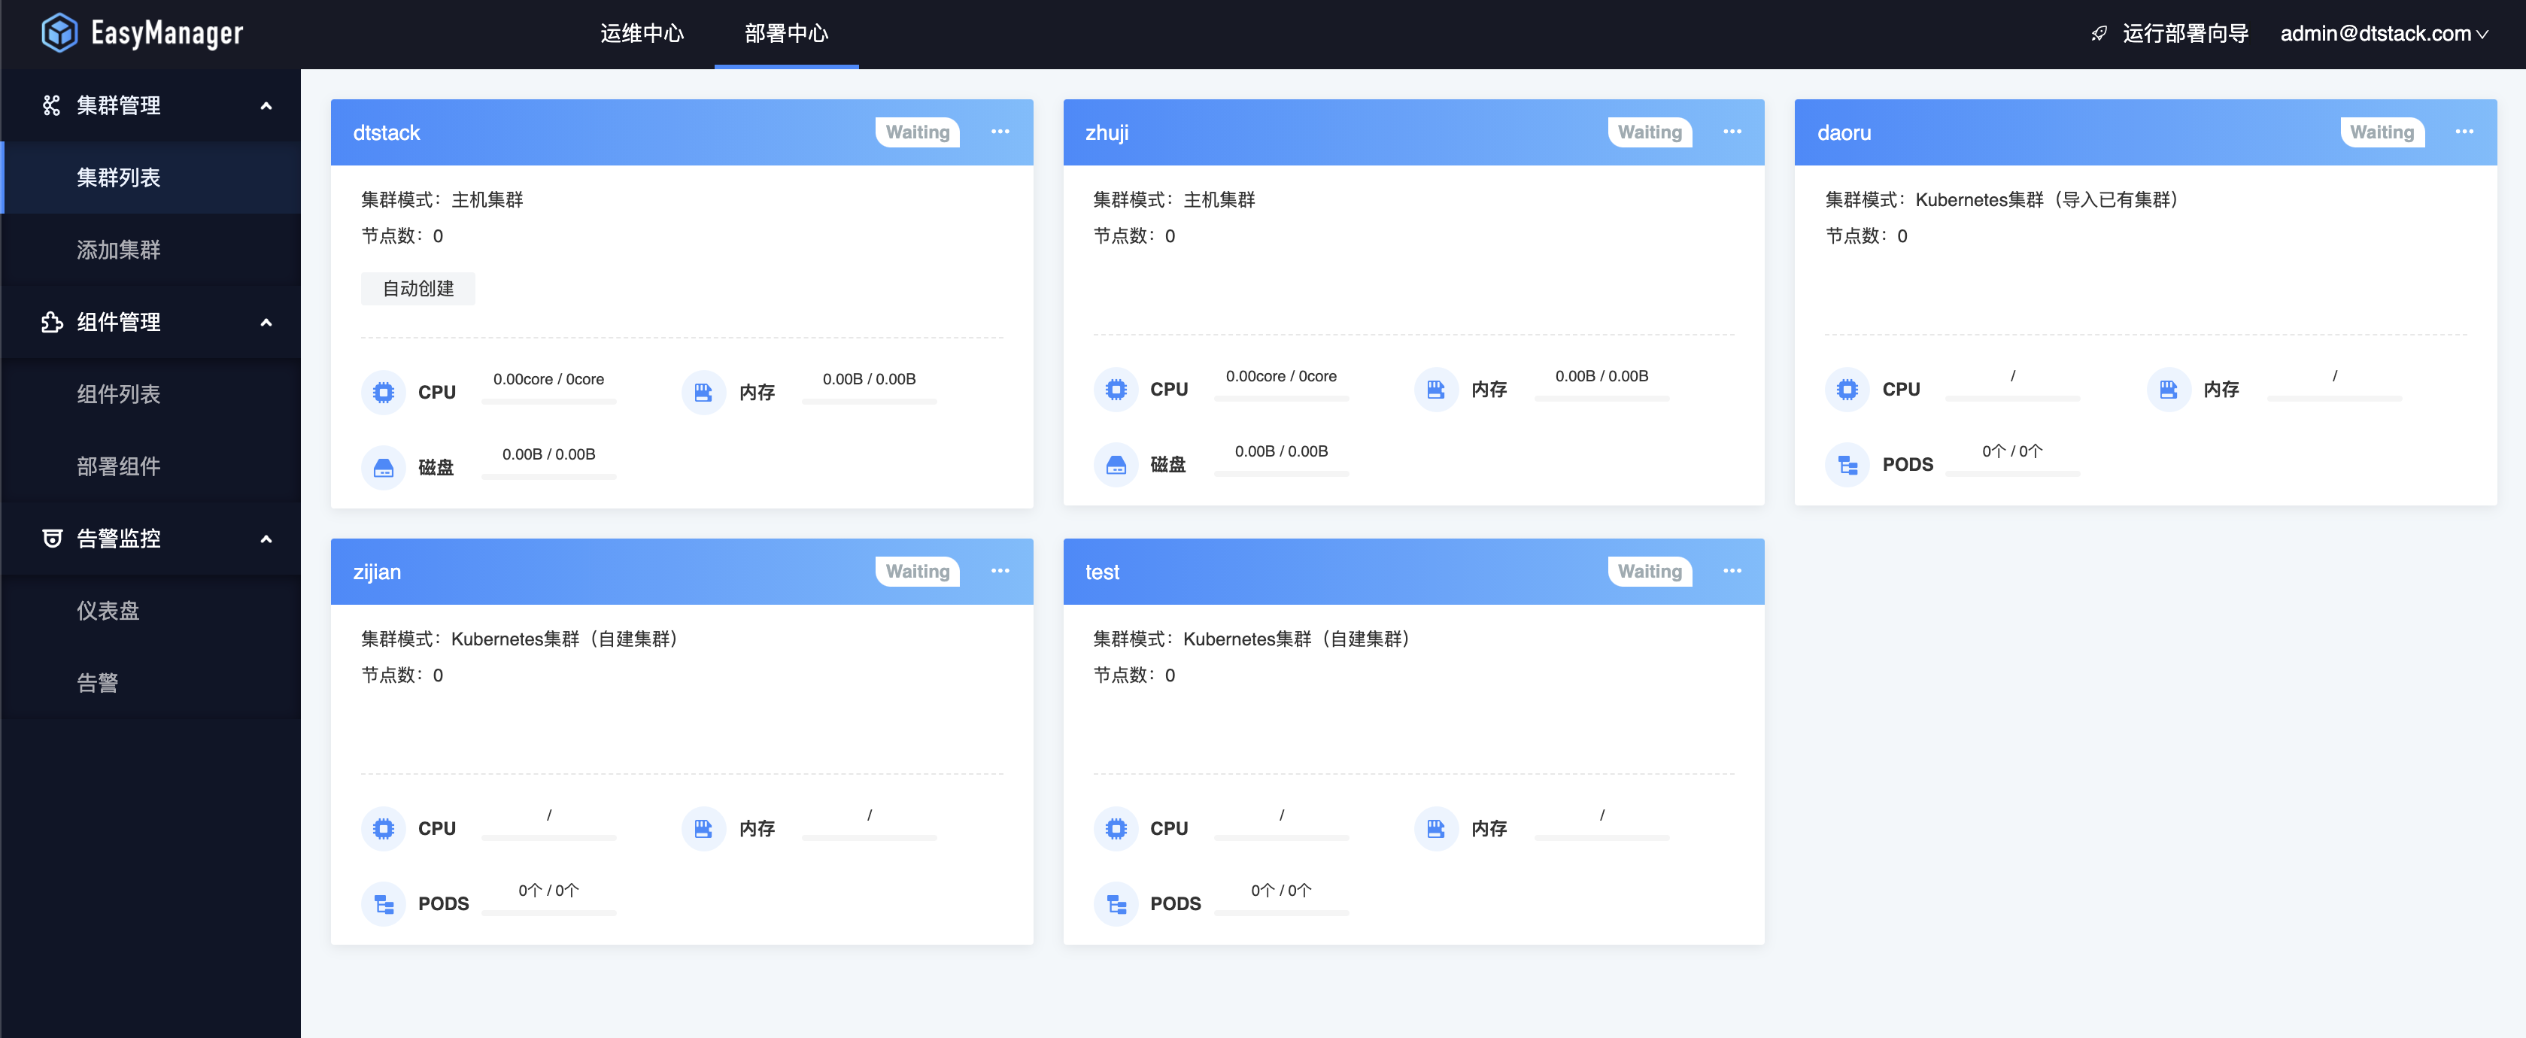This screenshot has width=2526, height=1038.
Task: Click the 自动创建 tag in dtstack card
Action: click(417, 288)
